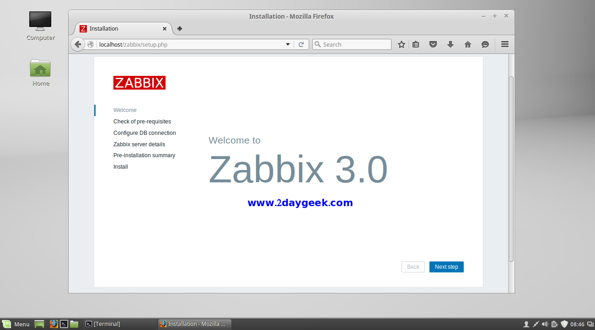Click the site identity globe icon
This screenshot has width=595, height=330.
(91, 44)
